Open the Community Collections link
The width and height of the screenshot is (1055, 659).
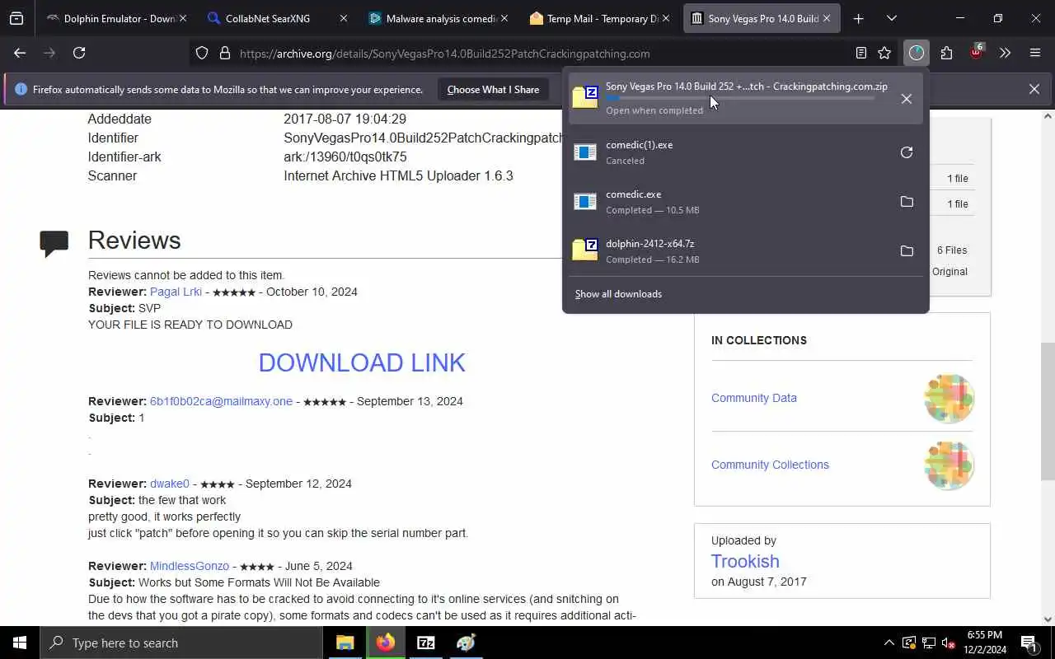[770, 465]
